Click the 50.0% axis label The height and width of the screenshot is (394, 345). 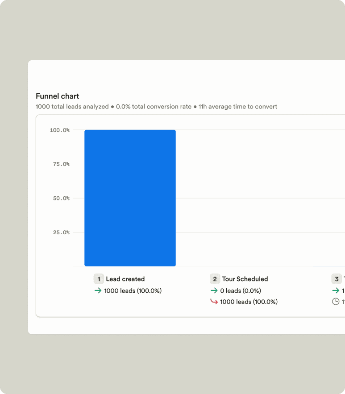(61, 198)
